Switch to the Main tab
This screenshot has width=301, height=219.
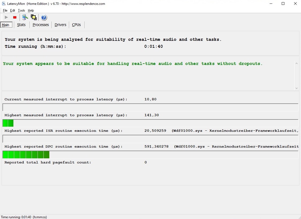pyautogui.click(x=6, y=25)
